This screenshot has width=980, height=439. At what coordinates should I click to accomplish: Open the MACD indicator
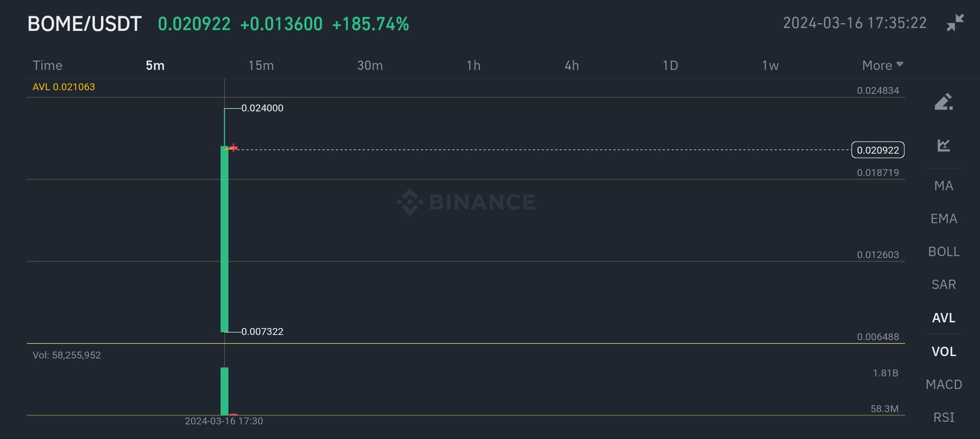(943, 384)
